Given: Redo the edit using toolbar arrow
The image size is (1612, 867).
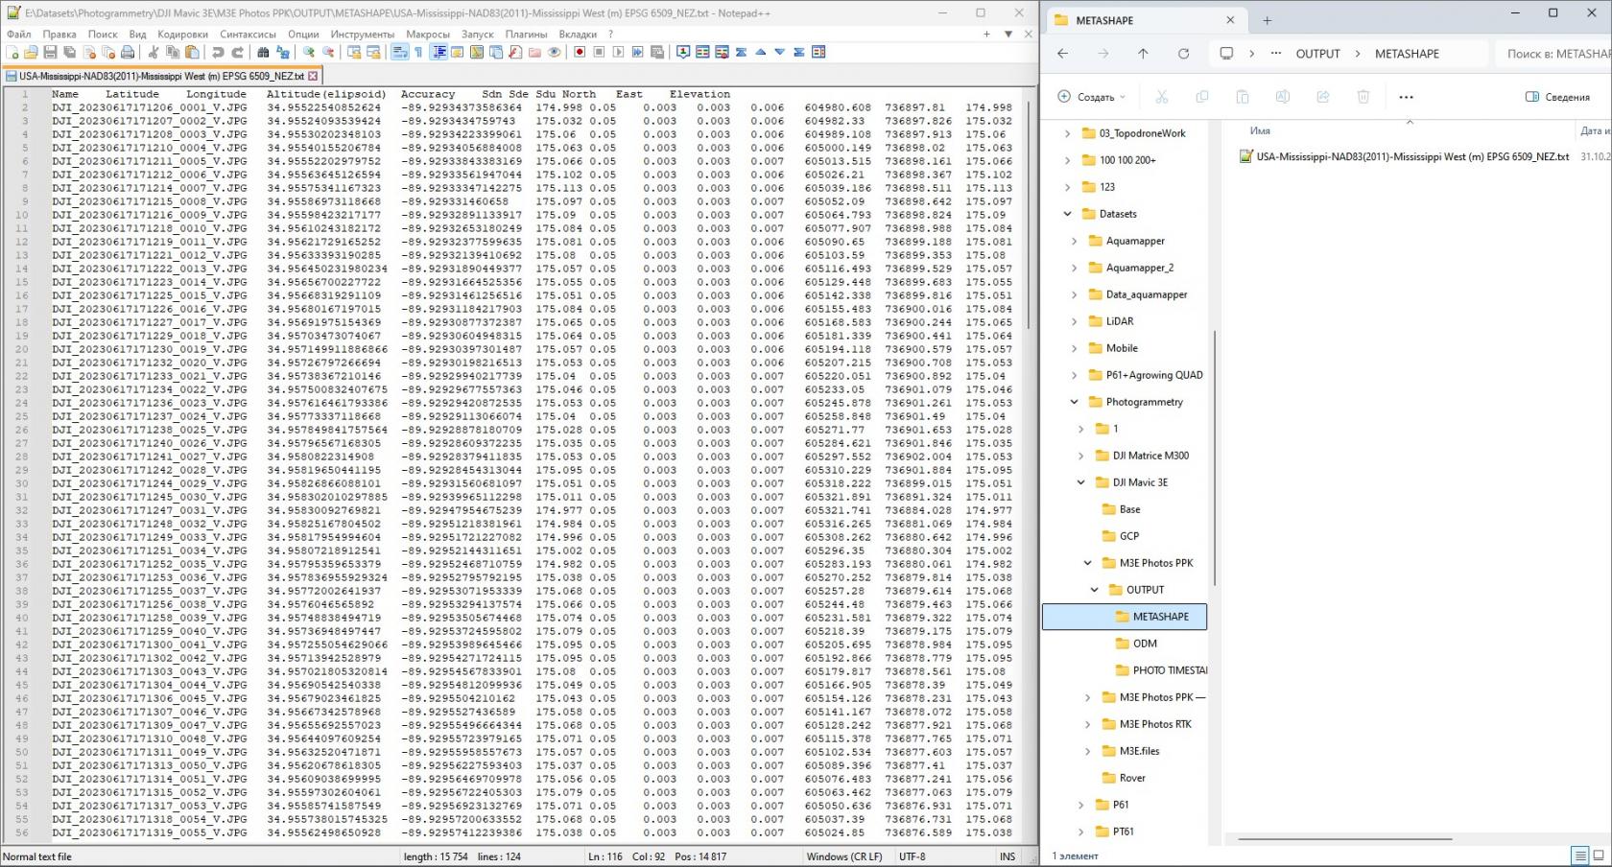Looking at the screenshot, I should pos(237,52).
